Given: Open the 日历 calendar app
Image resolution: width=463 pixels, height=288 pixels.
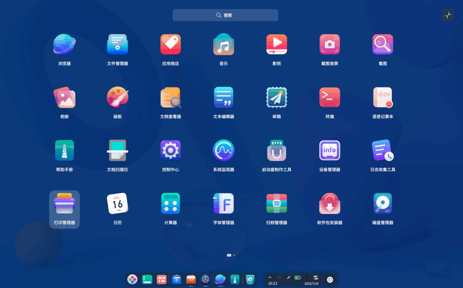Looking at the screenshot, I should [117, 204].
